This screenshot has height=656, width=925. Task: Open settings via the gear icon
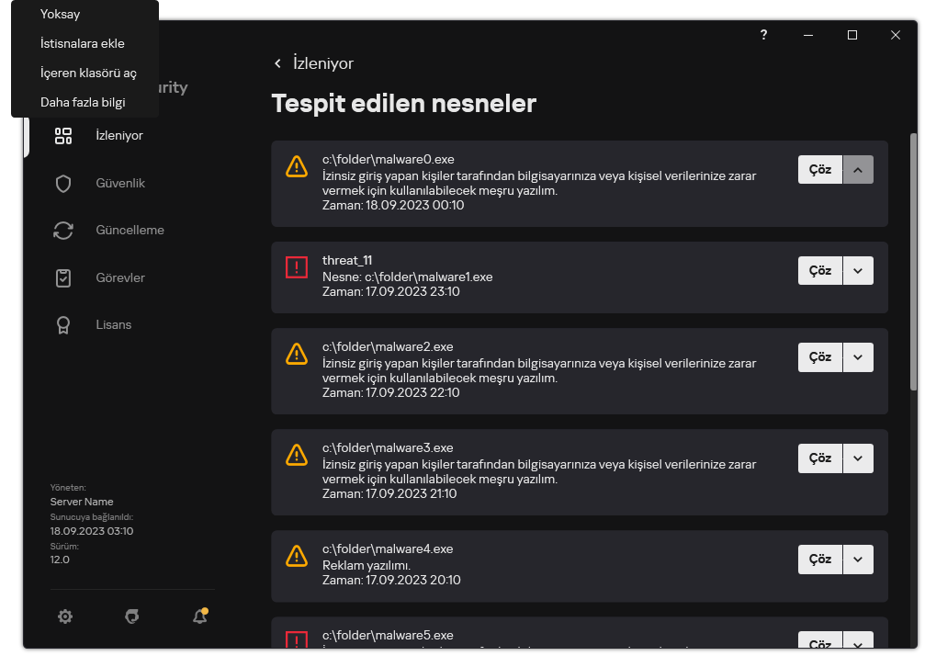click(x=65, y=616)
